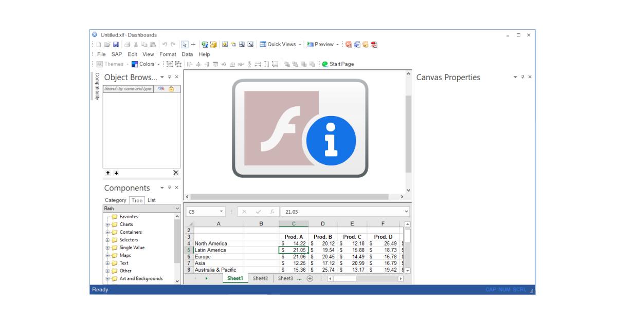Open the Help menu
The width and height of the screenshot is (617, 322).
(x=204, y=54)
